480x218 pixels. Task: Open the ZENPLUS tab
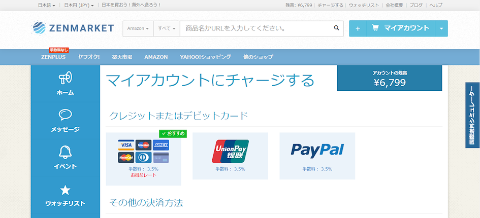[53, 57]
